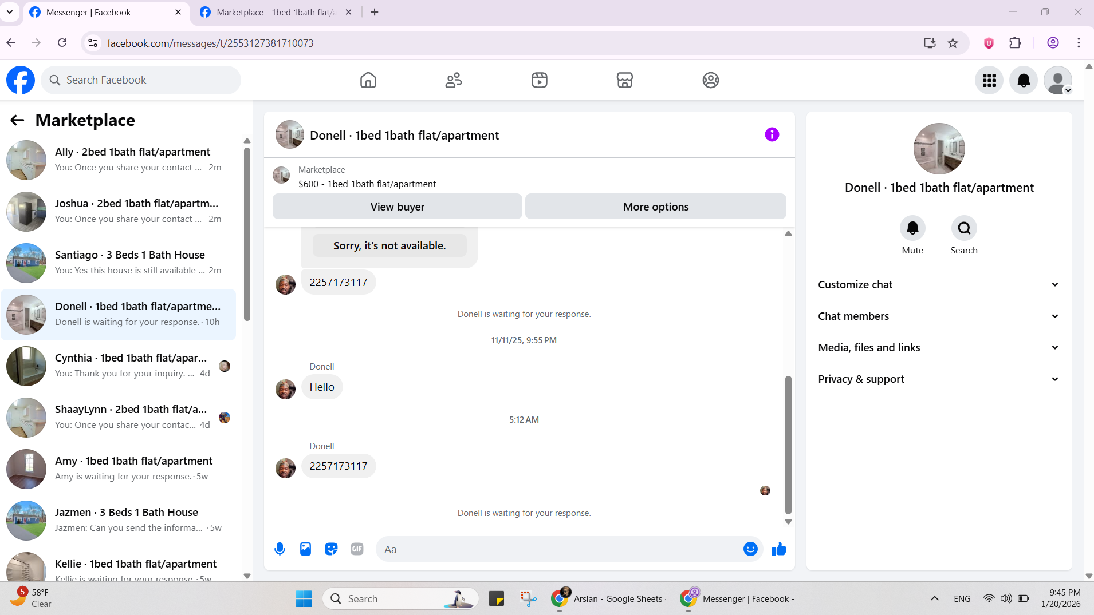
Task: Select Donell's 1bed 1bath conversation
Action: (119, 315)
